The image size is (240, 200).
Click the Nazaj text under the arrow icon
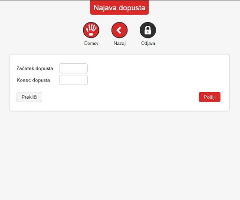click(x=120, y=43)
